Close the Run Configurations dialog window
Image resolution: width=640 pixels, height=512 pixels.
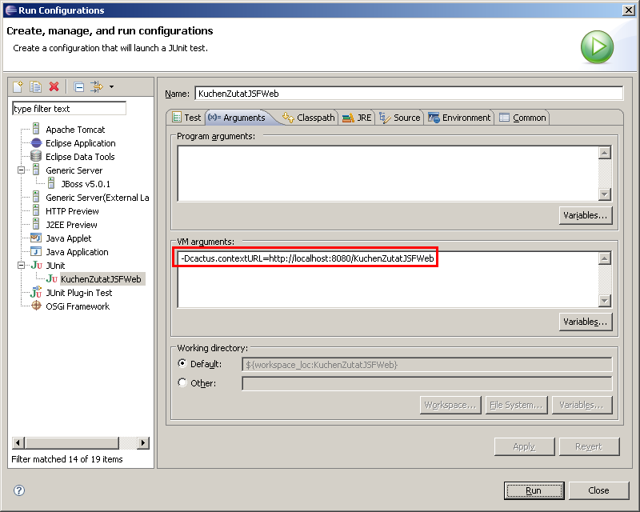(x=628, y=10)
